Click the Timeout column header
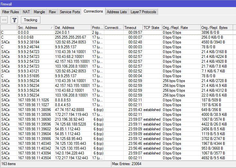 [133, 28]
